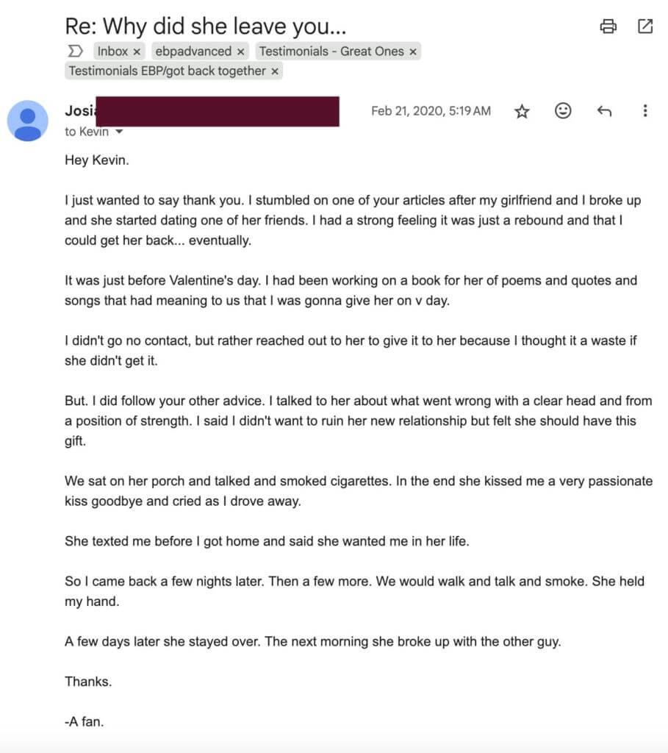
Task: Remove the Testimonials - Great Ones label
Action: [x=413, y=52]
